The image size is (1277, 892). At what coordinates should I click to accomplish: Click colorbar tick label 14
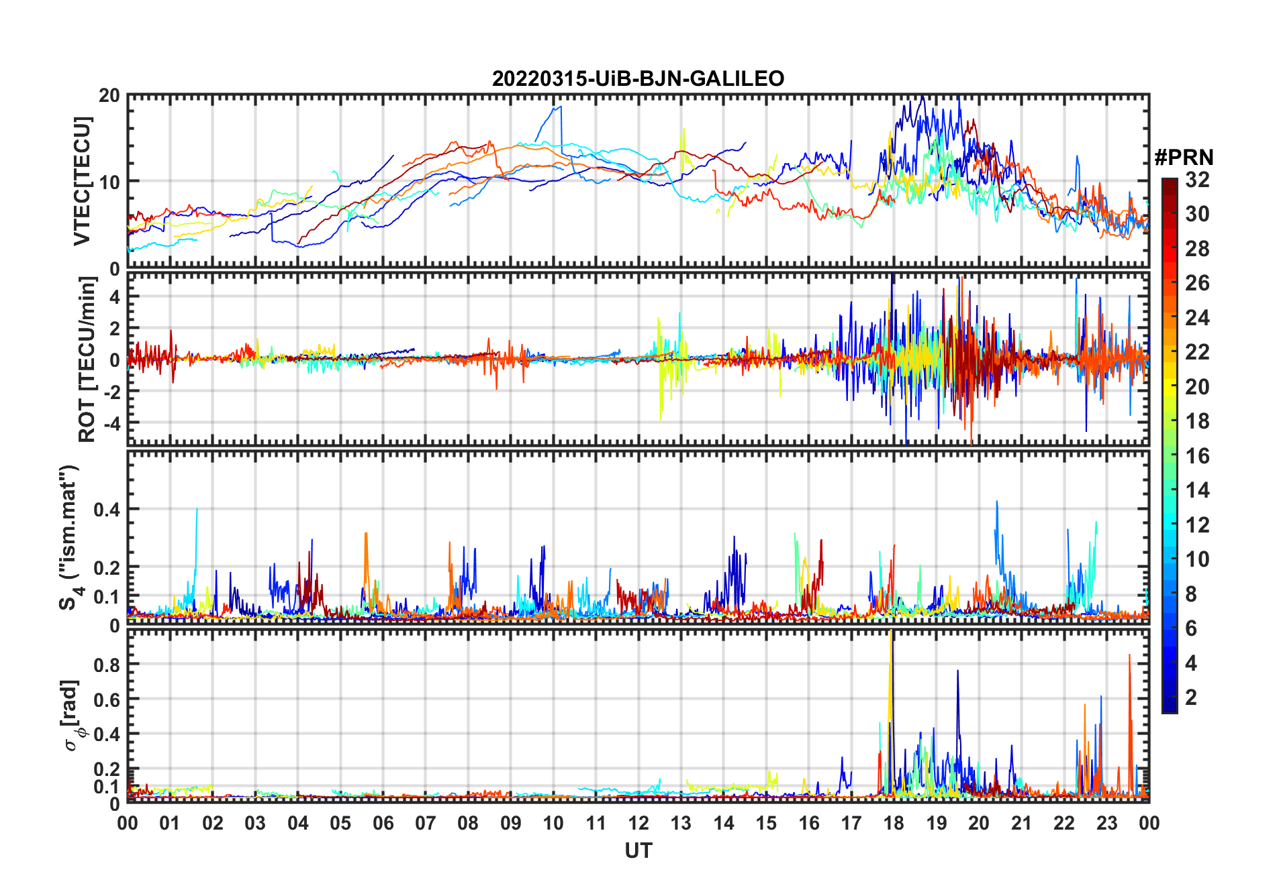[x=1197, y=490]
